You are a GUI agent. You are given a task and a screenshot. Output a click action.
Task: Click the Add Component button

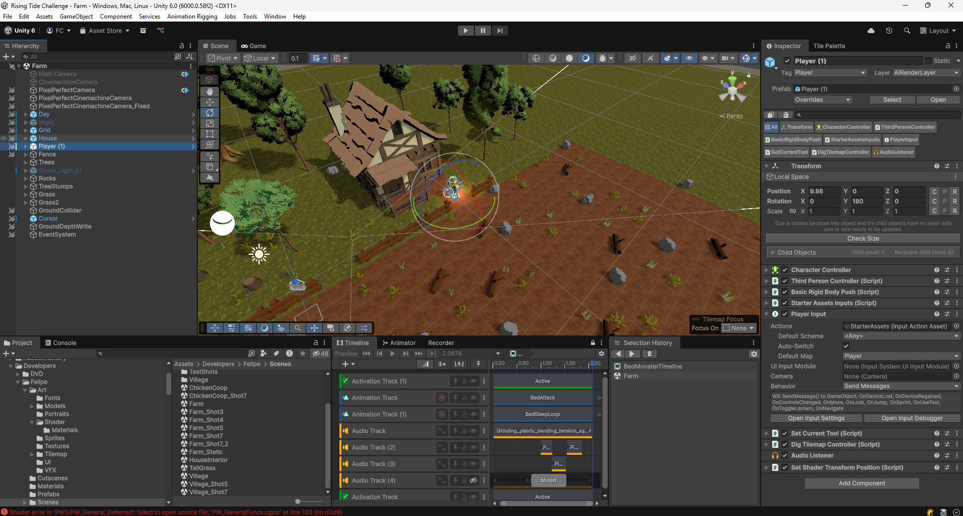point(862,483)
